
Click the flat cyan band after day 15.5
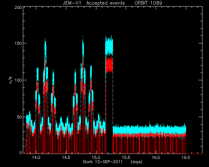point(149,129)
